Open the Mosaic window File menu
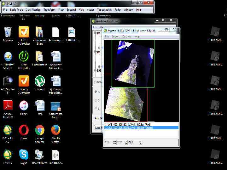This screenshot has width=227, height=170. [x=107, y=37]
